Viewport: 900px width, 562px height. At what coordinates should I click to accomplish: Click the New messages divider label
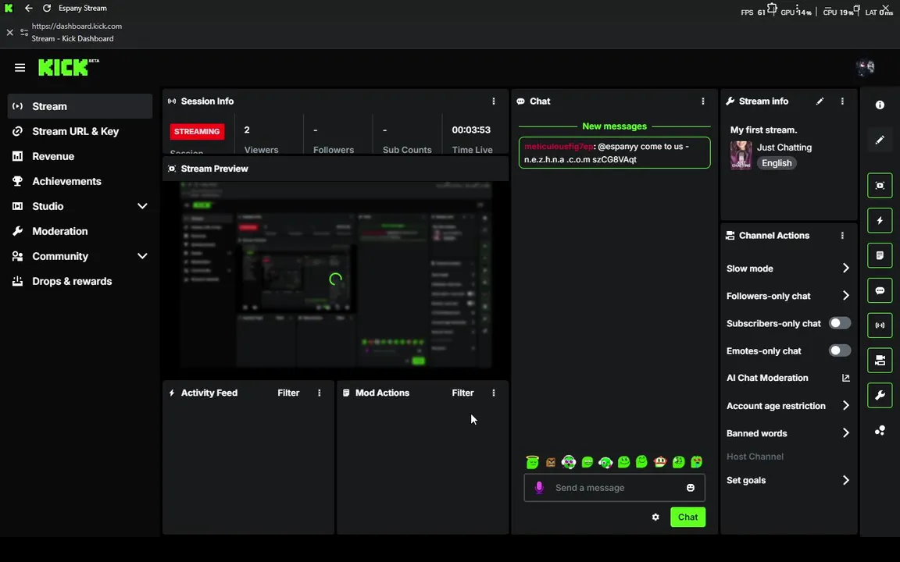pyautogui.click(x=614, y=126)
